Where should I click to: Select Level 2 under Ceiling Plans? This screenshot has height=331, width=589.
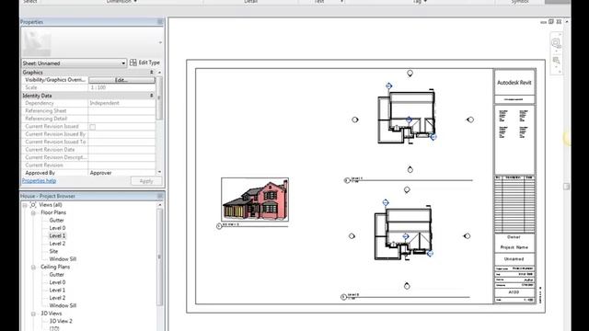57,298
